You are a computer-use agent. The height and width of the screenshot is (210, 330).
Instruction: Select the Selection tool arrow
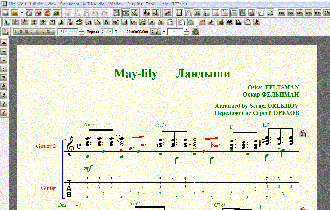(7, 22)
